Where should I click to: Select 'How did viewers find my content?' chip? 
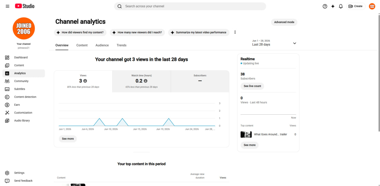(x=80, y=33)
